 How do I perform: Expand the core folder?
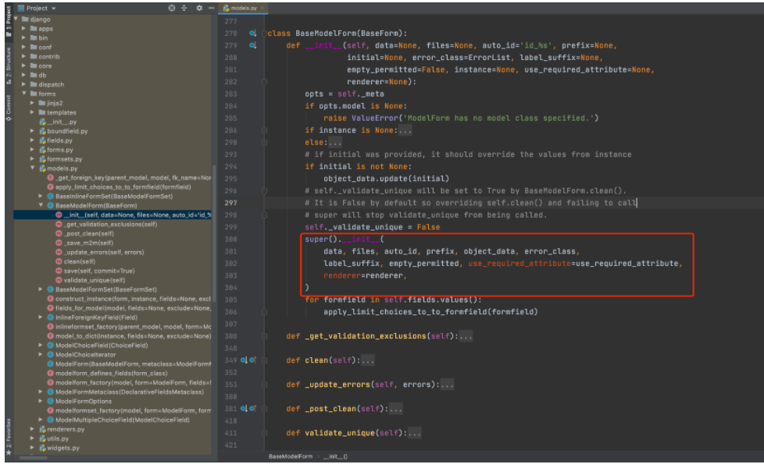tap(24, 66)
